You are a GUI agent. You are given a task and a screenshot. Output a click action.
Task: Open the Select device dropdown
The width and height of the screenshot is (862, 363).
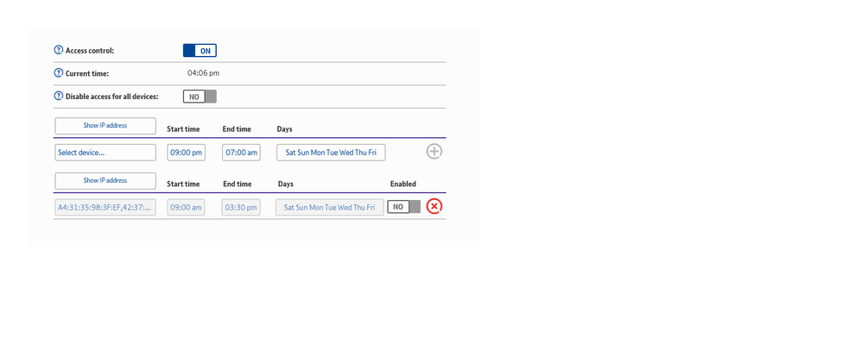pos(105,153)
